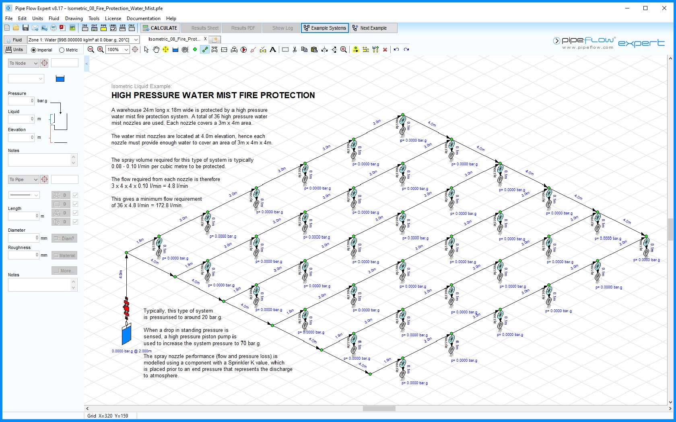This screenshot has height=422, width=676.
Task: Open the Documentation menu
Action: click(x=143, y=18)
